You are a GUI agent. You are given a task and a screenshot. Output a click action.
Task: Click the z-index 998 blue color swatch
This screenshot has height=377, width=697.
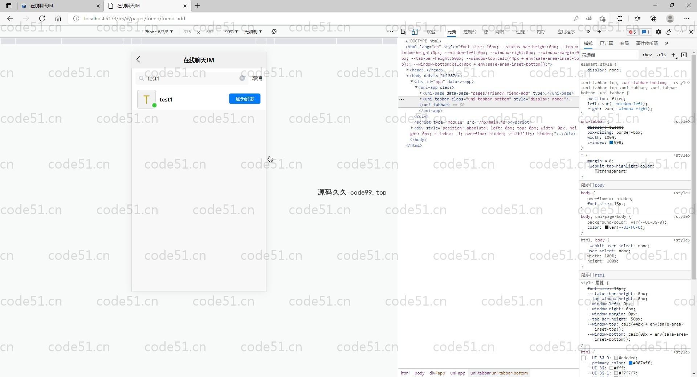click(611, 143)
